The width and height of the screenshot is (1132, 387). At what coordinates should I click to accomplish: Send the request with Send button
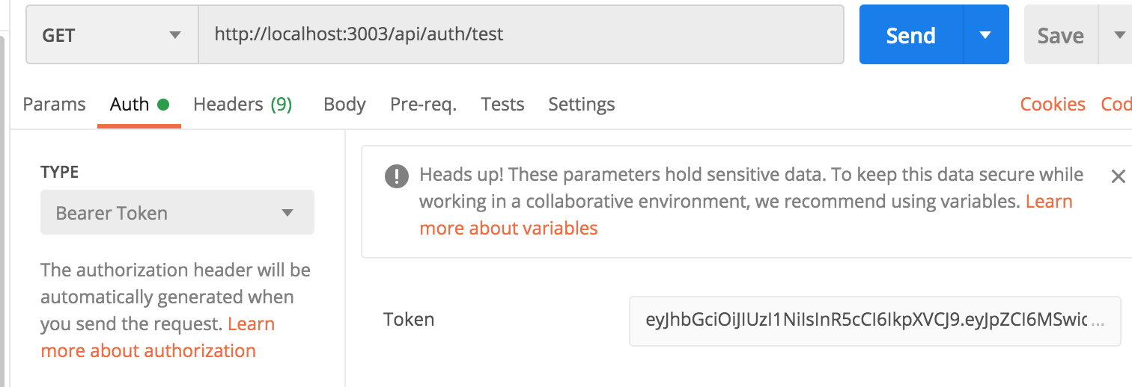click(x=911, y=35)
